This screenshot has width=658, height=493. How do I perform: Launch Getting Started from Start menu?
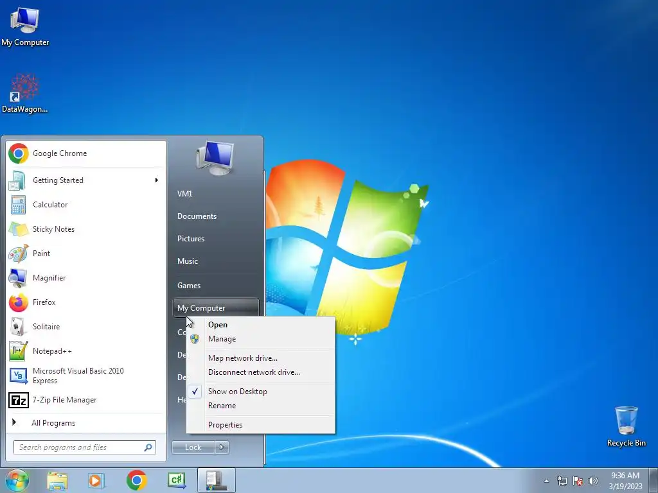(x=86, y=180)
